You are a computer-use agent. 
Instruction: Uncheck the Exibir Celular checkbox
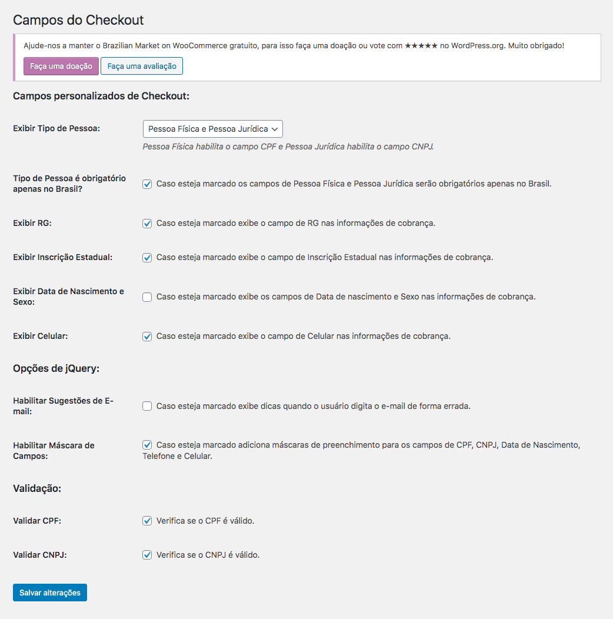pos(147,337)
